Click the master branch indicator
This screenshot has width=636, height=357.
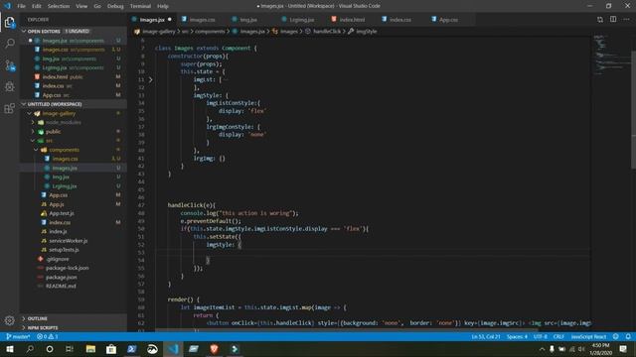click(18, 336)
